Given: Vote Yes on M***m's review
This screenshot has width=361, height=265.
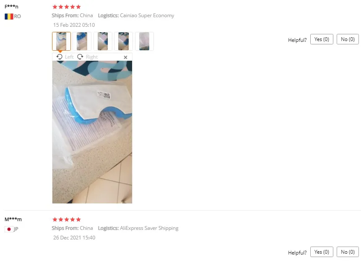Looking at the screenshot, I should [x=322, y=252].
